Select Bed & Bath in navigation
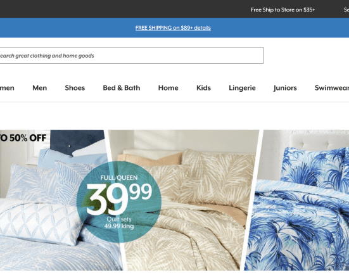Screen dimensions: 349x273 click(x=122, y=88)
